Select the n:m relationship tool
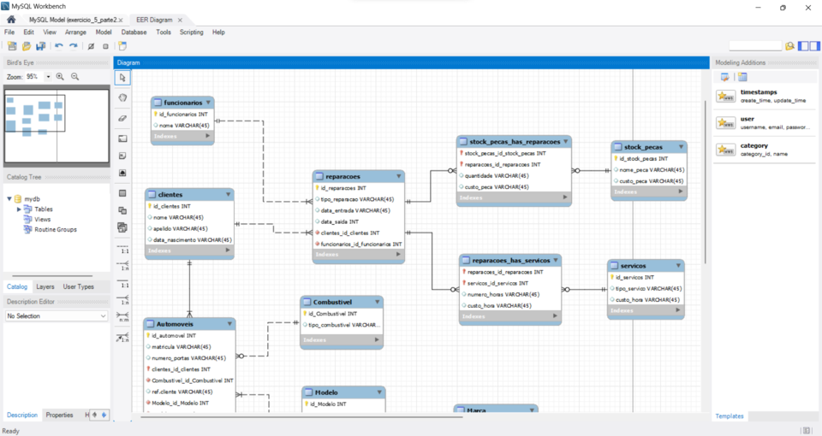 (x=123, y=319)
